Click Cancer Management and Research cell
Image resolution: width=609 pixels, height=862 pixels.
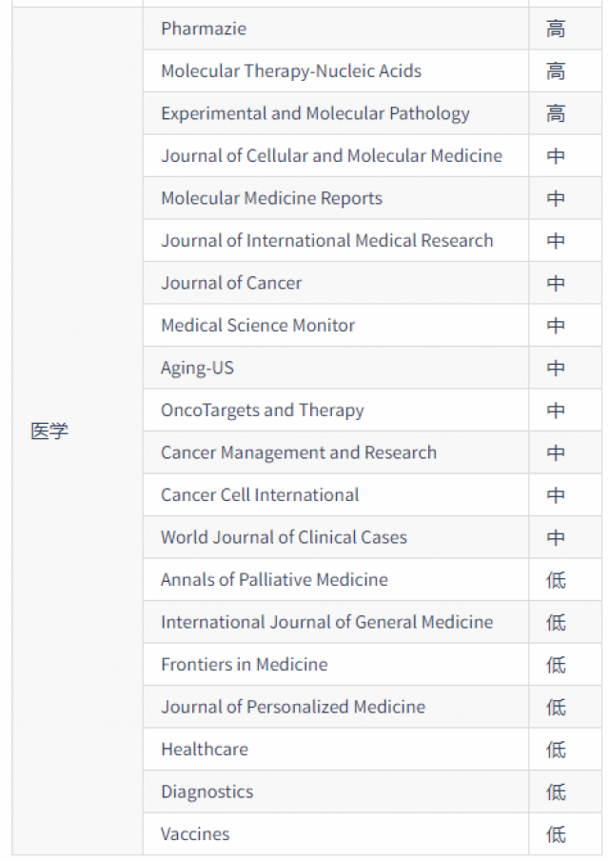pyautogui.click(x=299, y=452)
